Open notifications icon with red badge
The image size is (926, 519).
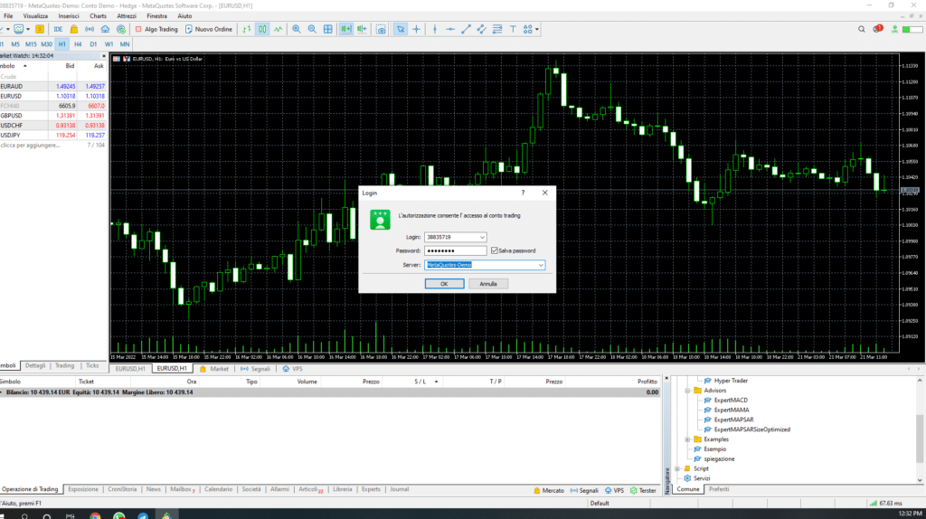click(877, 28)
